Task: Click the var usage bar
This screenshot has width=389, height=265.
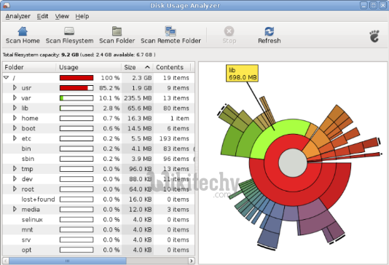Action: (x=76, y=98)
